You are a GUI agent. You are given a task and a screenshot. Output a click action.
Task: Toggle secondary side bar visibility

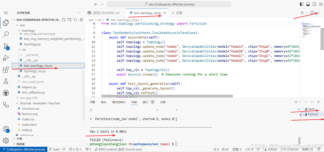click(x=314, y=4)
